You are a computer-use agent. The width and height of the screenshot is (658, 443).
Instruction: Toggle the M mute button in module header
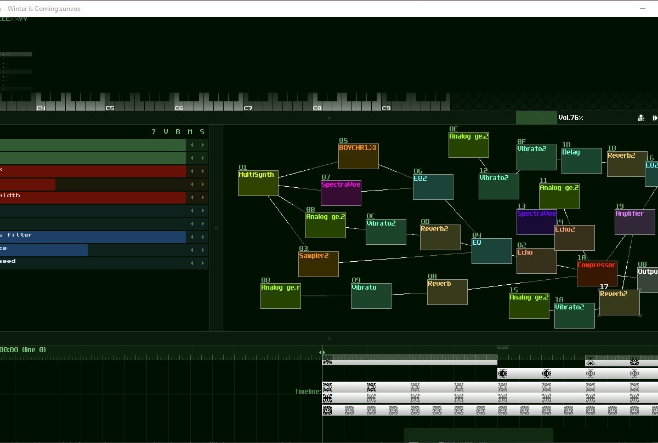[x=190, y=132]
